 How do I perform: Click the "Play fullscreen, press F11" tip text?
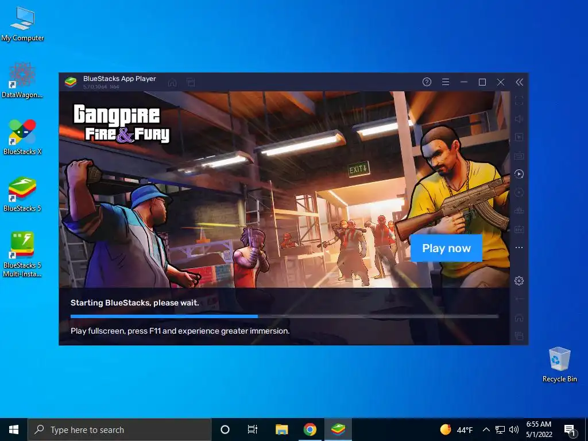180,331
